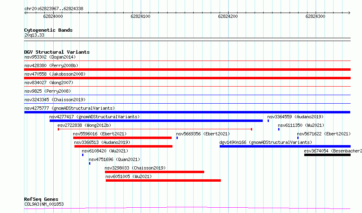Click ruler position 62824100
Viewport: 362px width, 213px height.
(x=140, y=16)
